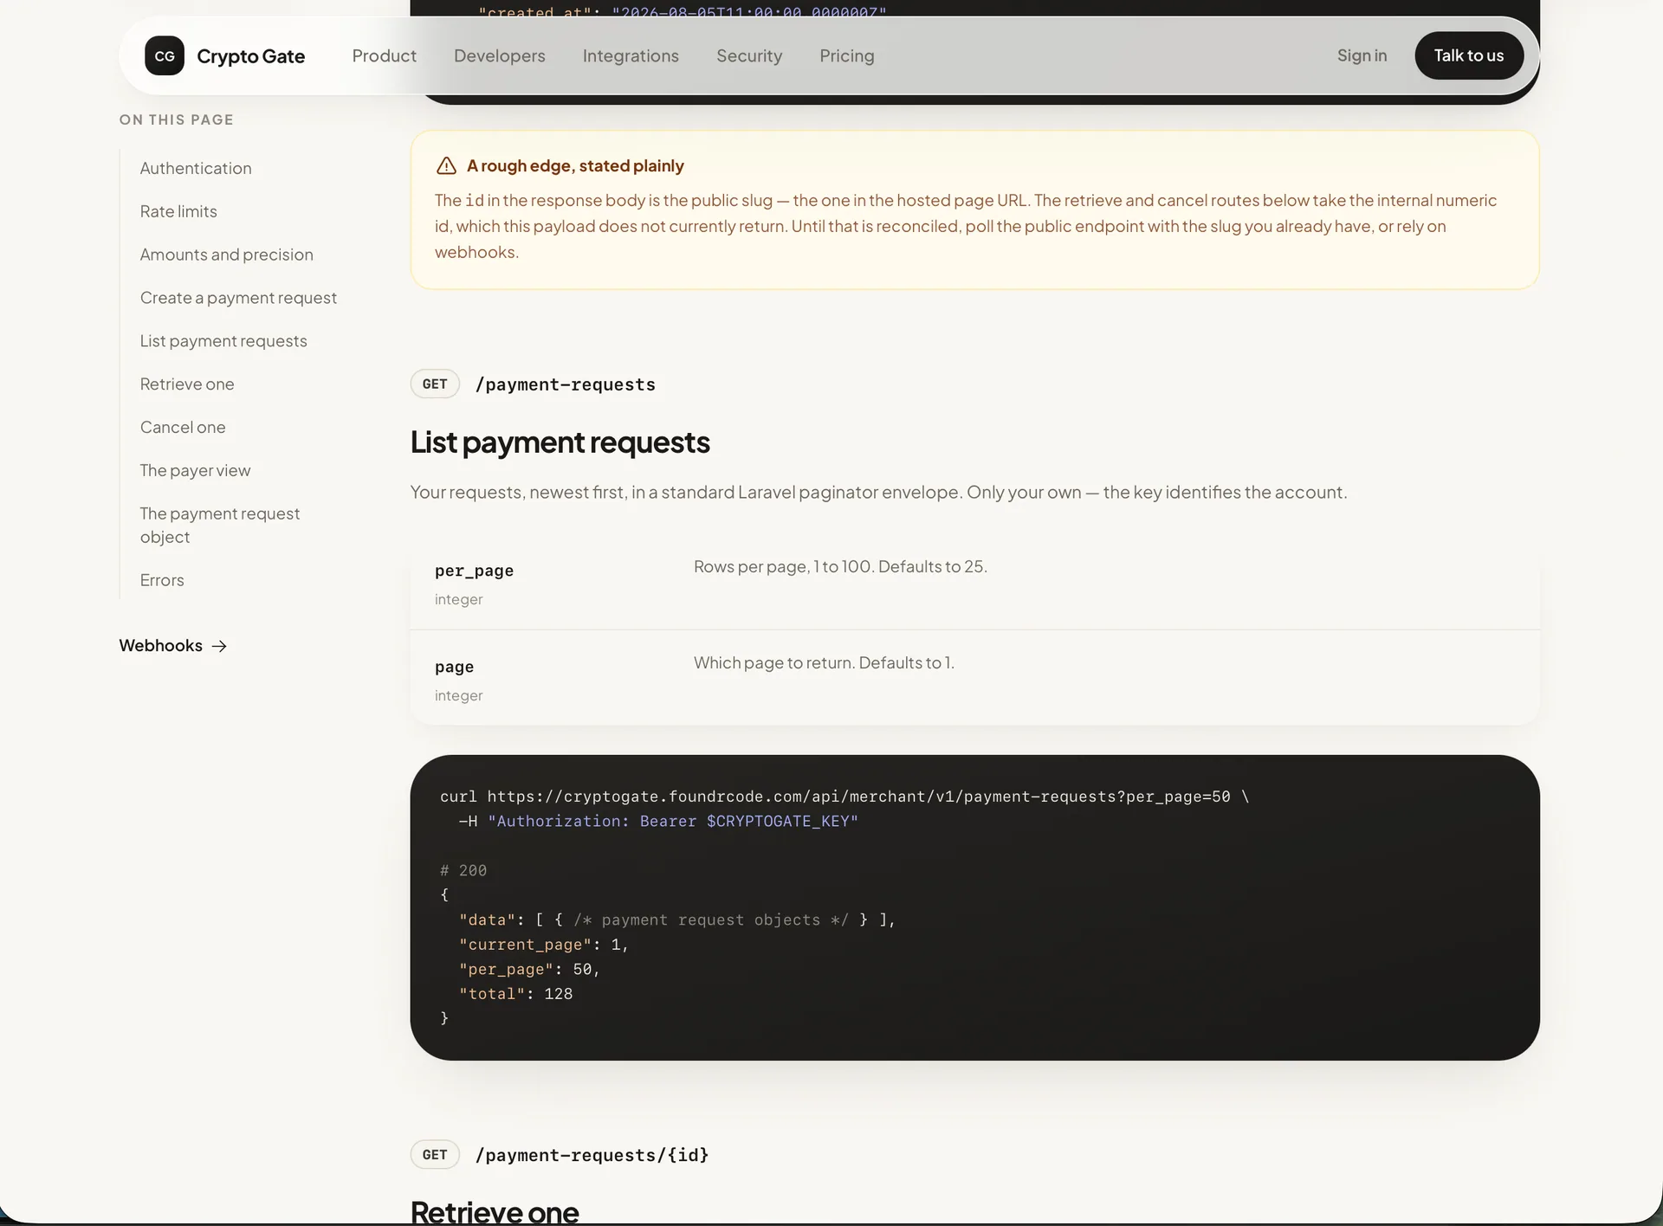1663x1226 pixels.
Task: Click 'Which page to return' description
Action: tap(824, 662)
